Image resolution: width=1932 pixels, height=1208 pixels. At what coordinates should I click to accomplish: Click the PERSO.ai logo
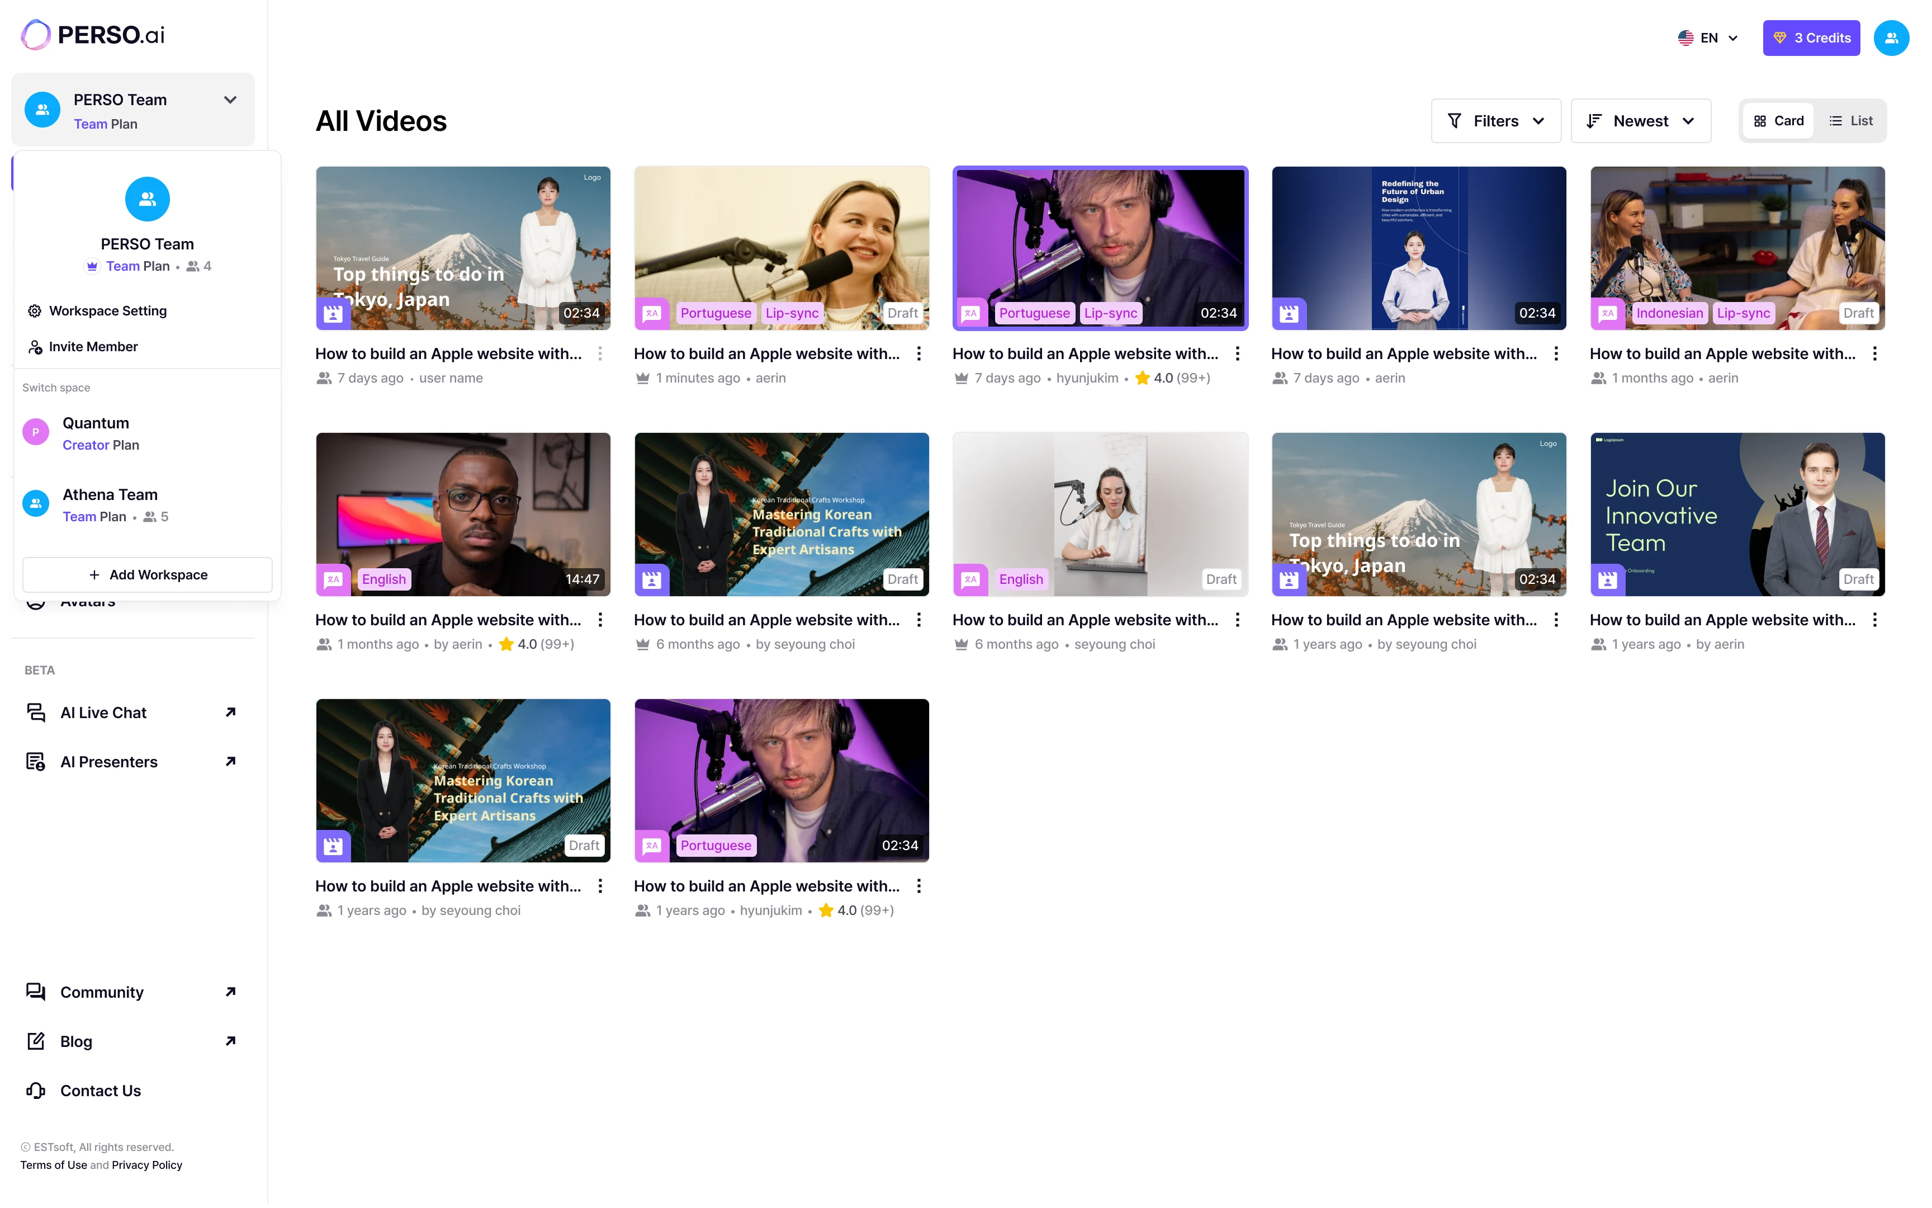point(93,35)
